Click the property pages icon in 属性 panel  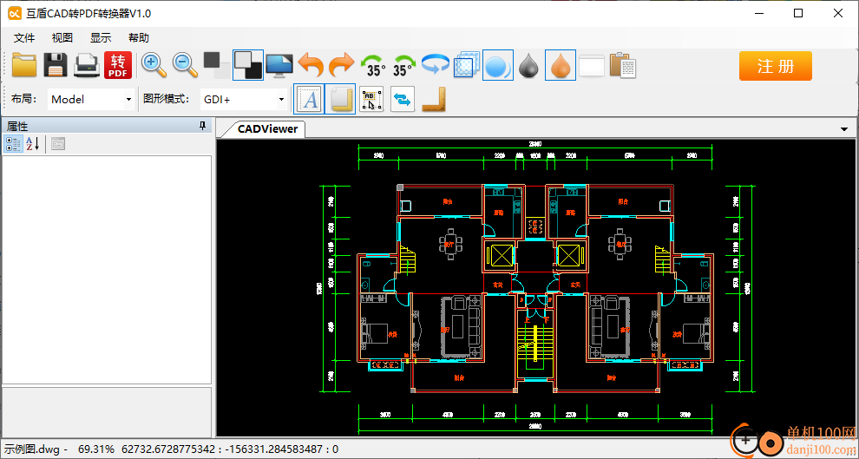click(58, 144)
